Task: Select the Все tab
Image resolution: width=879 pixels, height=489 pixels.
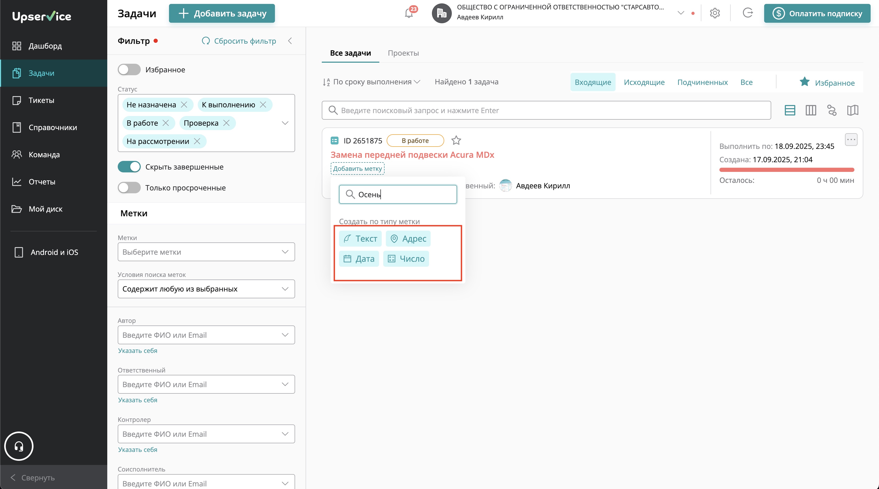Action: [x=746, y=82]
